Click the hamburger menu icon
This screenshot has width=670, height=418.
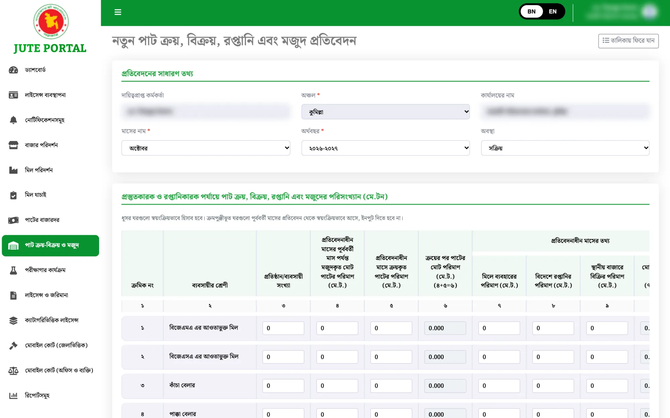pos(118,12)
